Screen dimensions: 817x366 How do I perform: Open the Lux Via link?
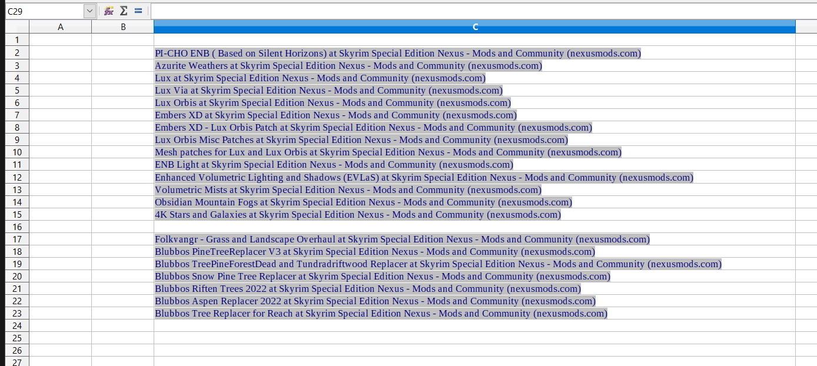point(329,91)
